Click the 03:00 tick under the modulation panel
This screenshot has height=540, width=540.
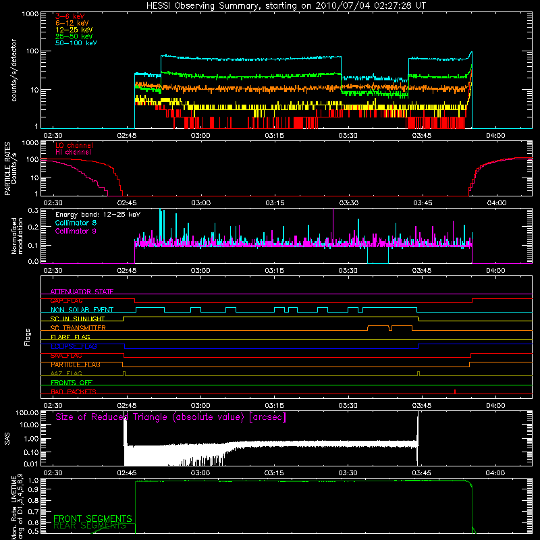[200, 271]
